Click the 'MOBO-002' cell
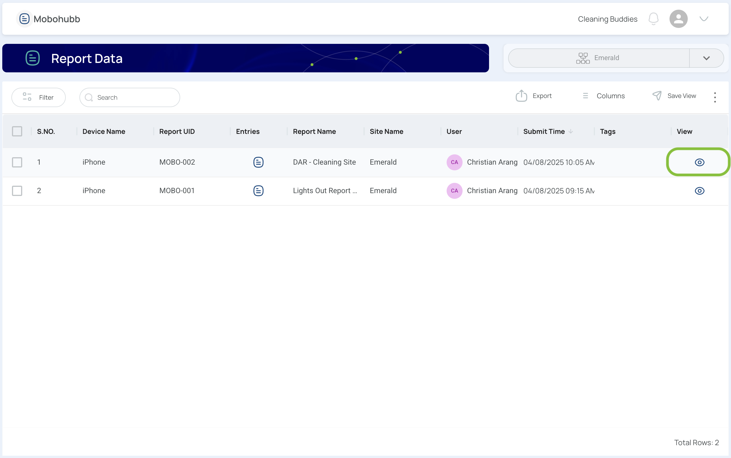 tap(177, 162)
